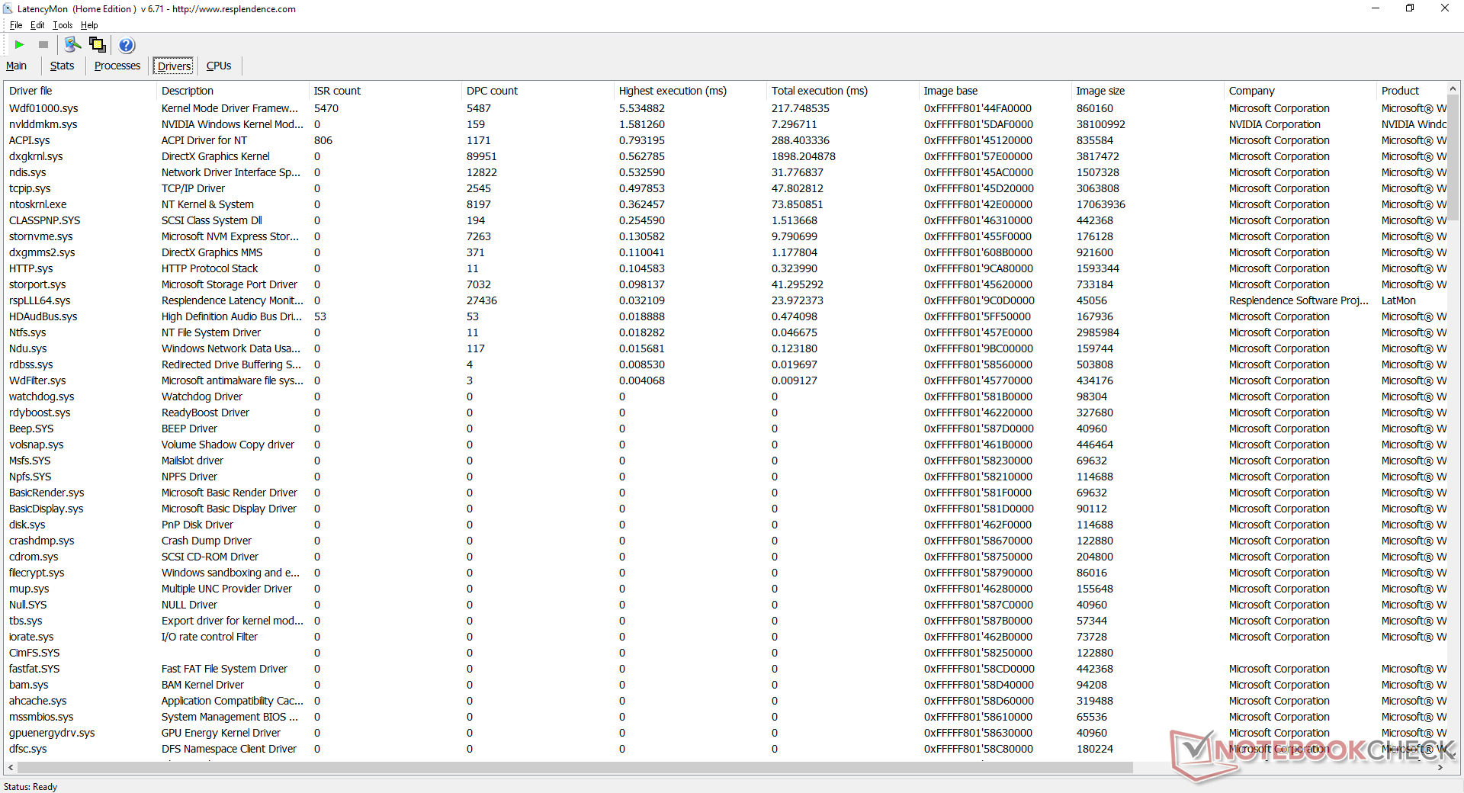Click the monitor-and-pen toolbar icon
Image resolution: width=1464 pixels, height=793 pixels.
click(73, 45)
